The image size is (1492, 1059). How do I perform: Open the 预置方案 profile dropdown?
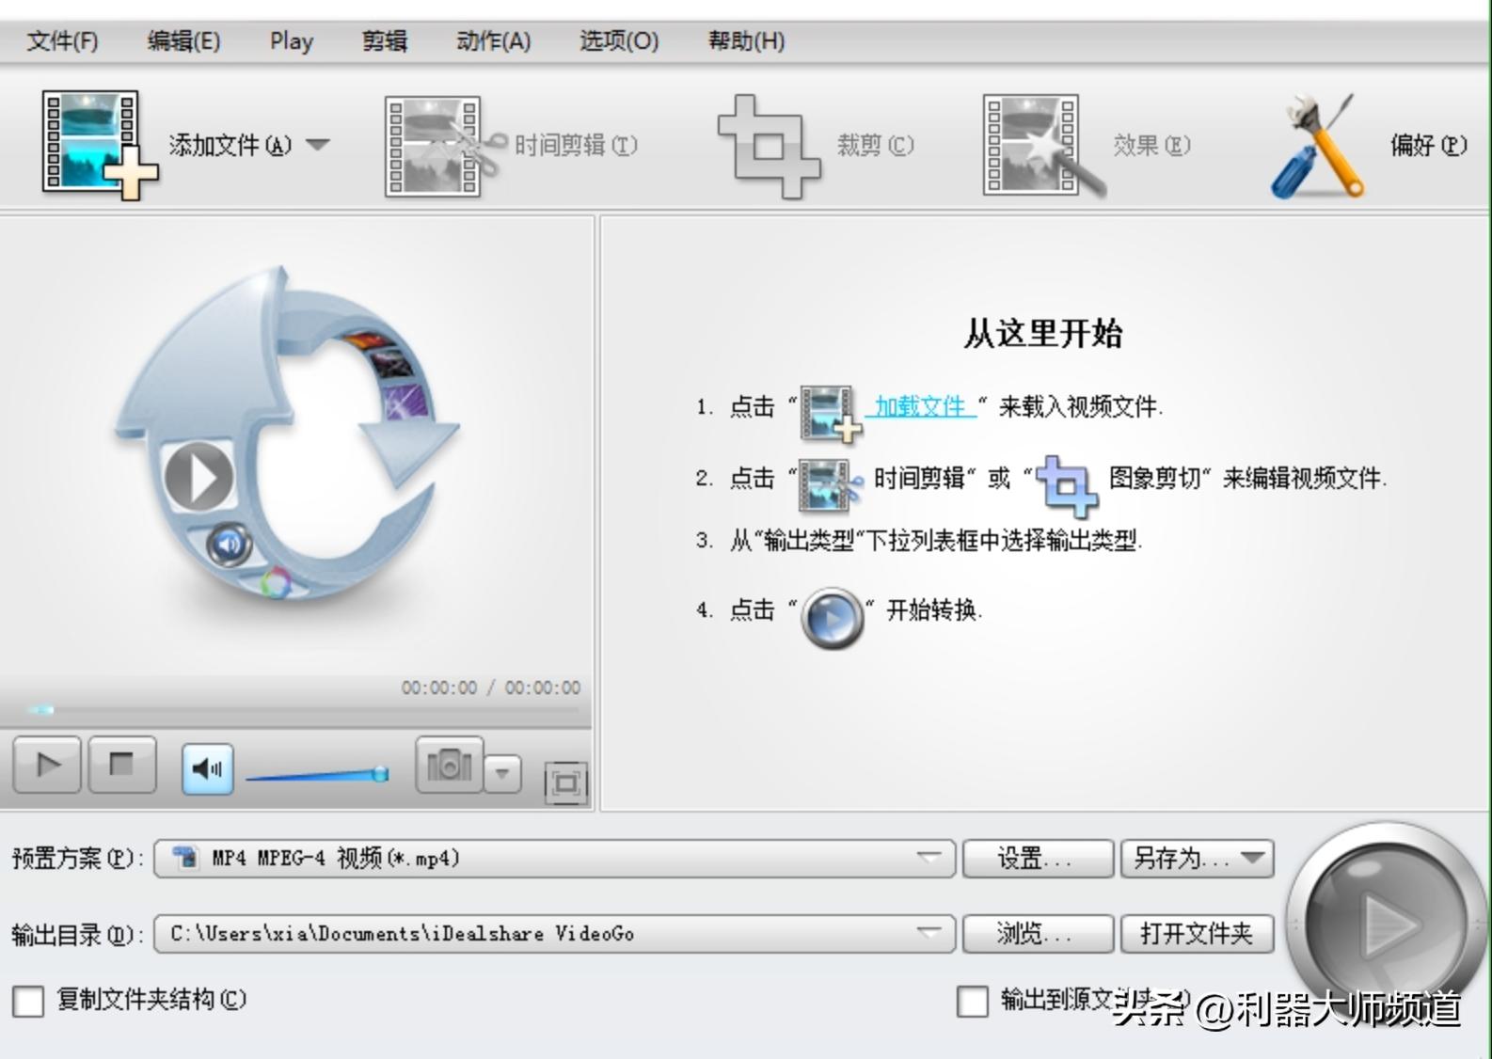(555, 859)
